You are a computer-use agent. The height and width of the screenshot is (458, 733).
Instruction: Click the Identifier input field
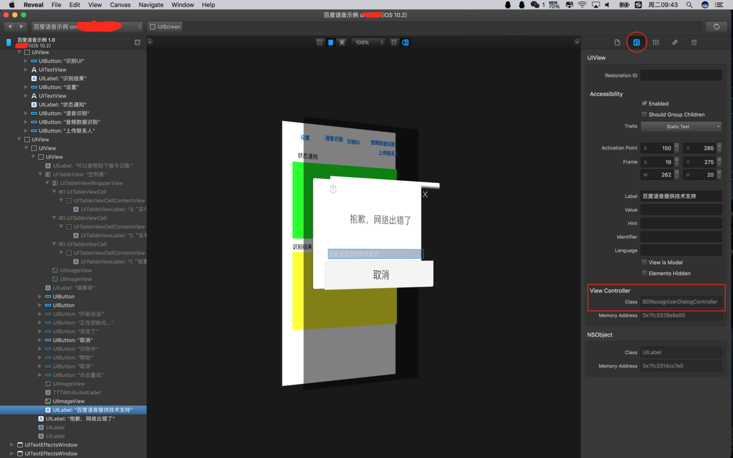coord(681,237)
